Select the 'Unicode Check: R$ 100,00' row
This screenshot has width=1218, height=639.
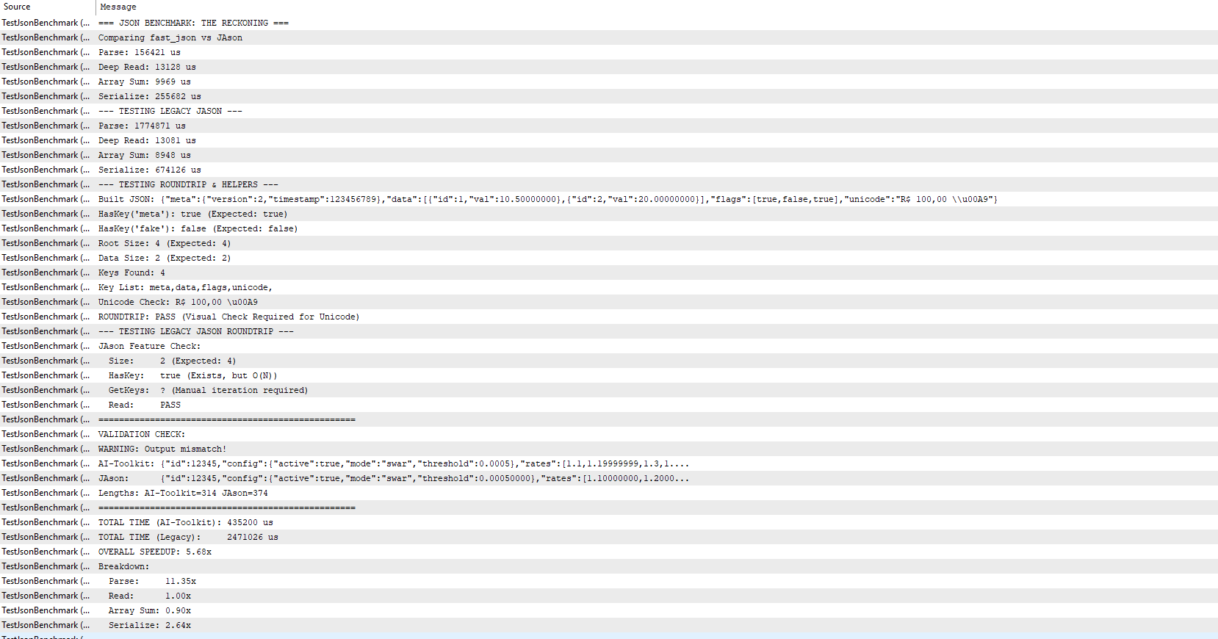609,302
